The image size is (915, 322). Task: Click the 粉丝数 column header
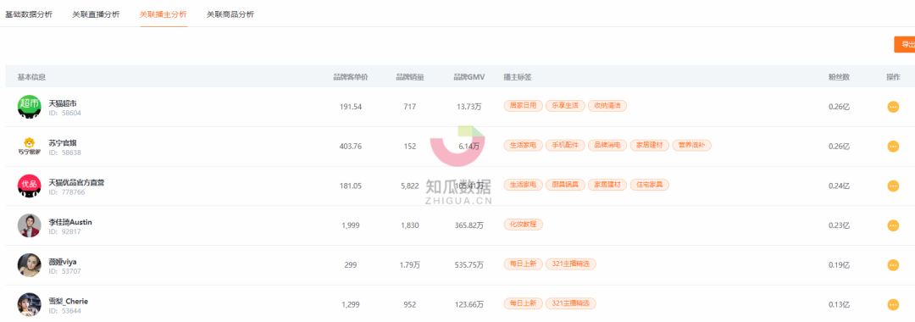tap(839, 77)
